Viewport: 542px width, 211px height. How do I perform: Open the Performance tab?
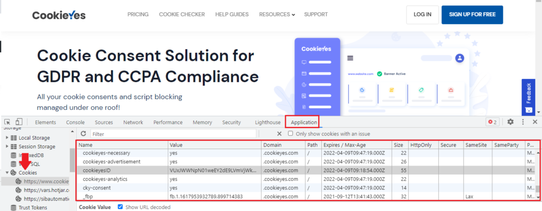tap(168, 122)
